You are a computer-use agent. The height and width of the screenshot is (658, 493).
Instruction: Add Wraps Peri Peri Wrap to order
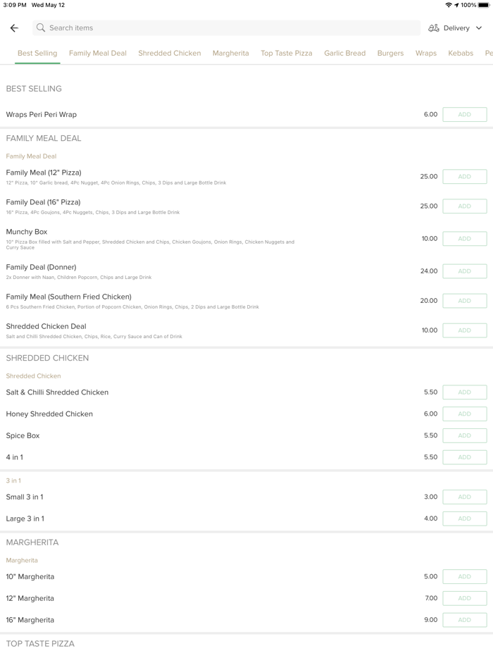[464, 115]
